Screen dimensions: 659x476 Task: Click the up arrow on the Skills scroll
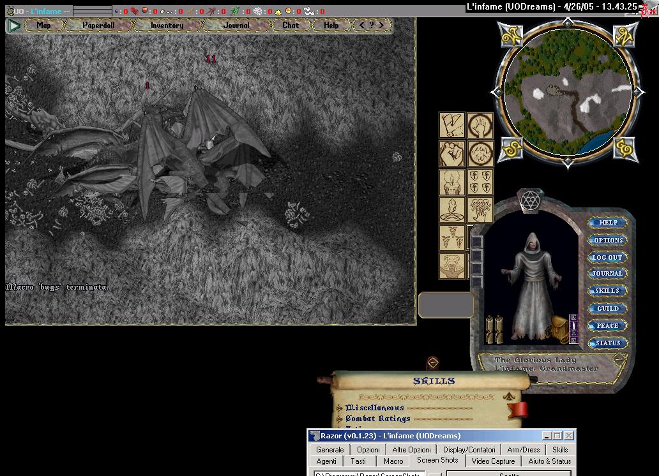point(509,396)
